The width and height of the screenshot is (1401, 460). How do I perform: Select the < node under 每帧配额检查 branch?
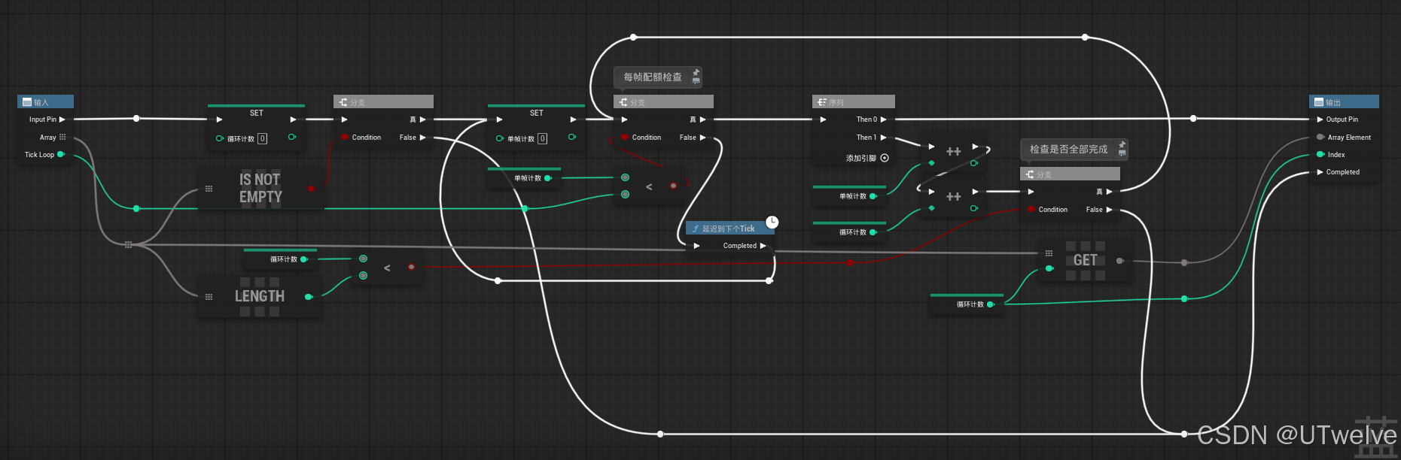[x=649, y=186]
